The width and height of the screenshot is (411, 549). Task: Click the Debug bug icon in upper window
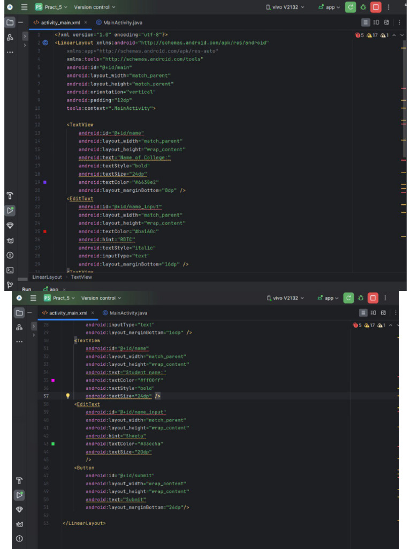tap(363, 7)
